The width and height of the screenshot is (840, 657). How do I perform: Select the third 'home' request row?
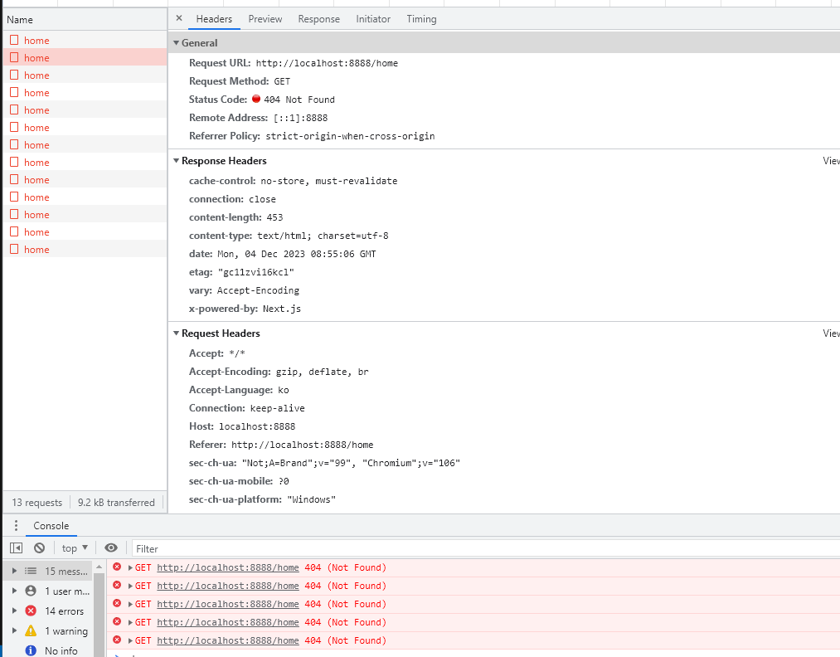point(85,75)
